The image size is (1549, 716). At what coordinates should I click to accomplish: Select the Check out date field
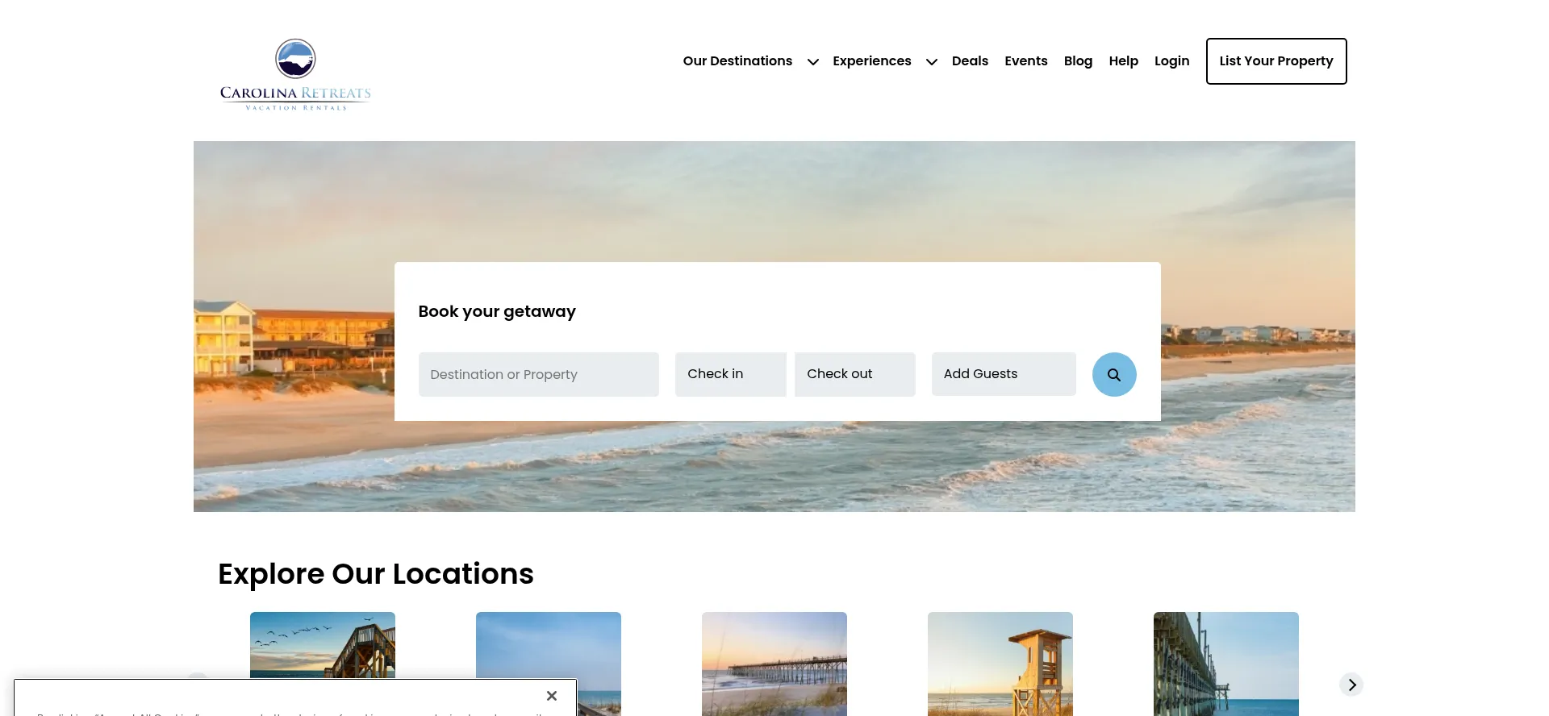[x=855, y=374]
